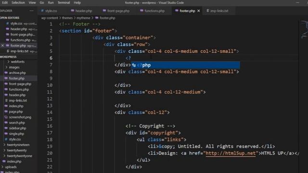Open mytheme index.php in file tree
Image resolution: width=308 pixels, height=173 pixels.
click(16, 106)
